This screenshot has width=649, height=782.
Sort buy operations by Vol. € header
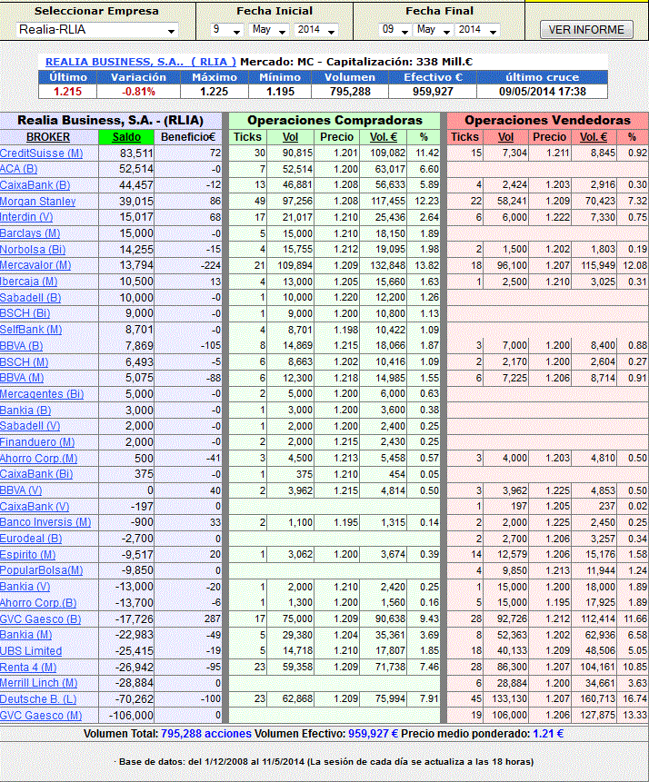point(384,137)
